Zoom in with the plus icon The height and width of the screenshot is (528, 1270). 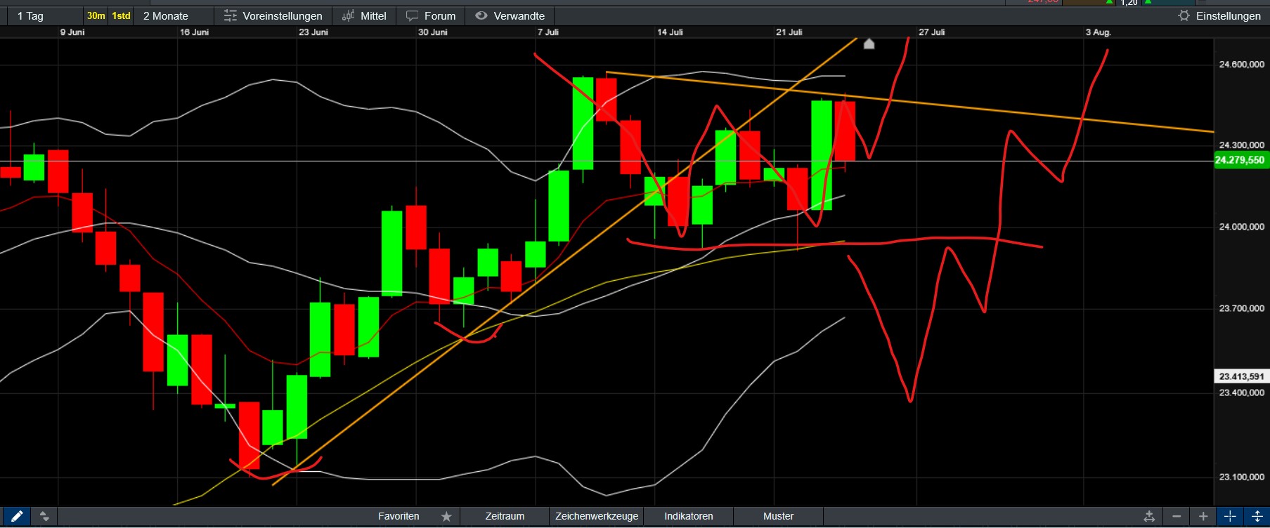pos(1203,517)
